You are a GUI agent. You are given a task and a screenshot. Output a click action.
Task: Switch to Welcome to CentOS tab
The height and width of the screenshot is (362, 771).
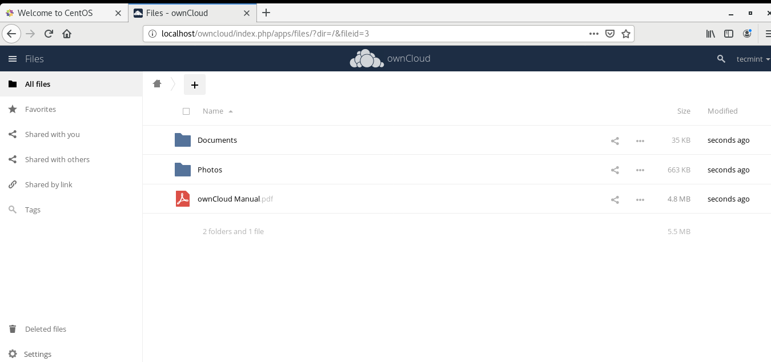click(x=64, y=13)
